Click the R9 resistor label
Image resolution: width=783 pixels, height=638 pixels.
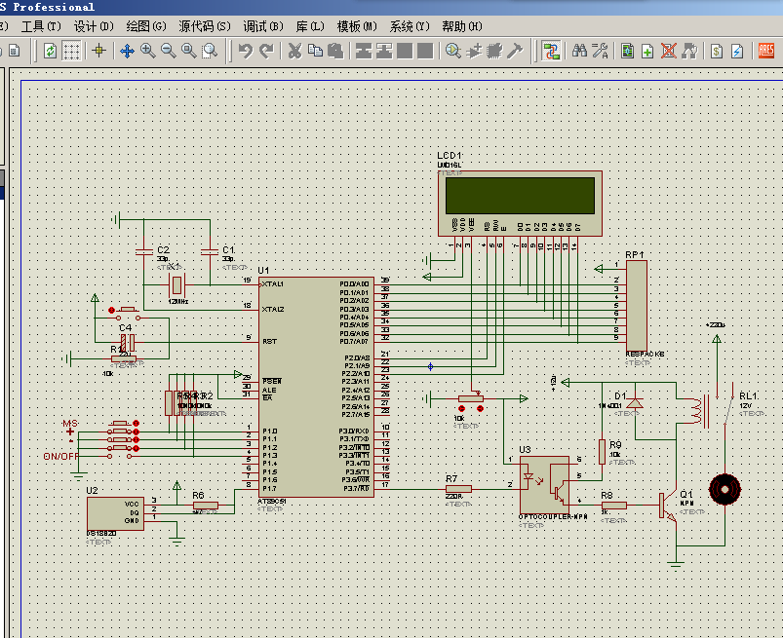[x=615, y=444]
